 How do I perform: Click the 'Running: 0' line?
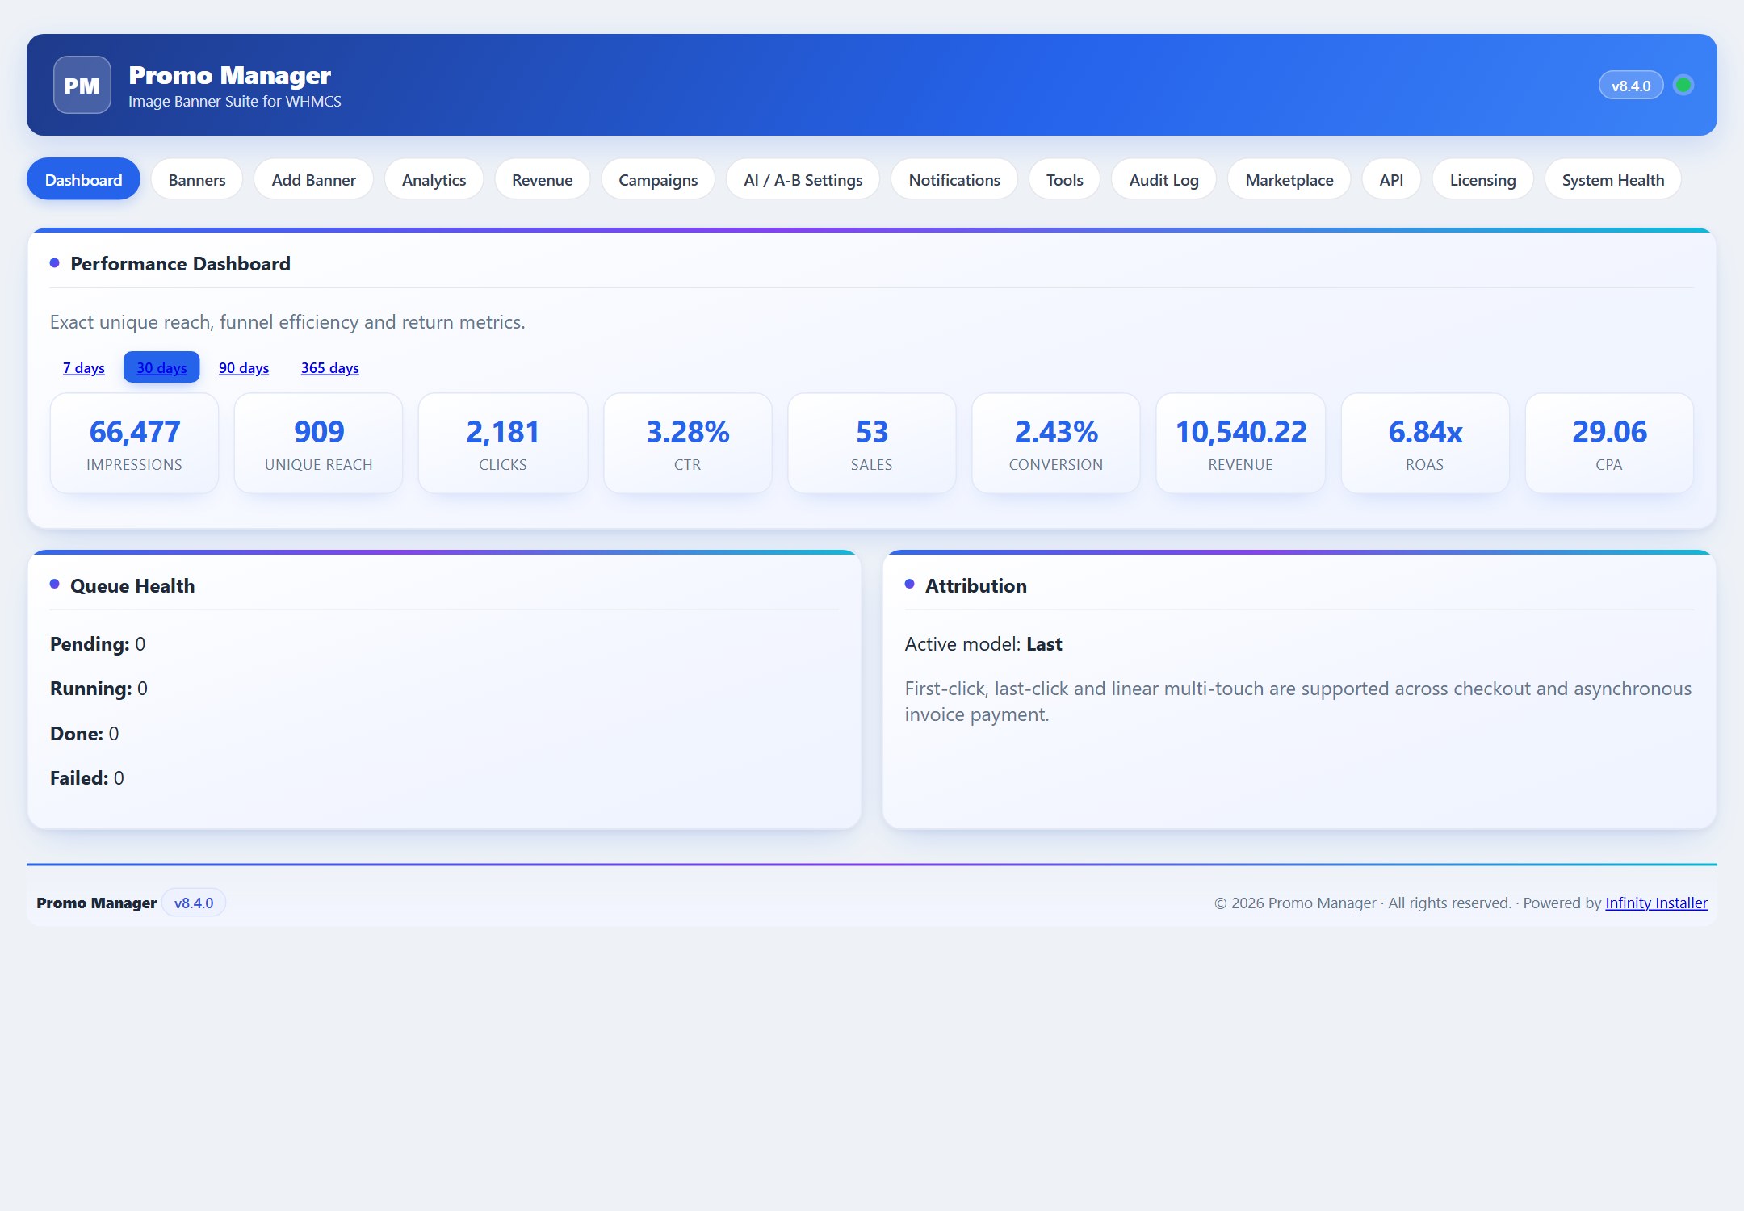[x=99, y=688]
